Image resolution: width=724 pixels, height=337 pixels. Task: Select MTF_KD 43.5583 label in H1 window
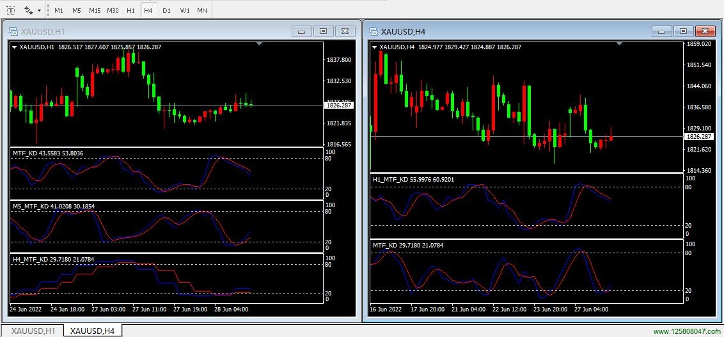pyautogui.click(x=47, y=153)
